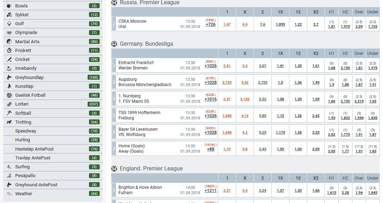Click the Friidrett stopwatch icon

[9, 51]
